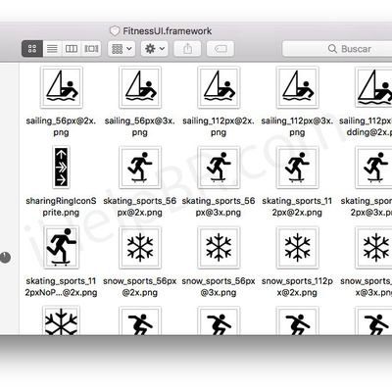Click the edit tags toolbar button
Image resolution: width=392 pixels, height=392 pixels.
(220, 49)
